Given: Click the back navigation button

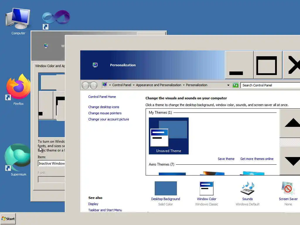Looking at the screenshot, I should 85,85.
